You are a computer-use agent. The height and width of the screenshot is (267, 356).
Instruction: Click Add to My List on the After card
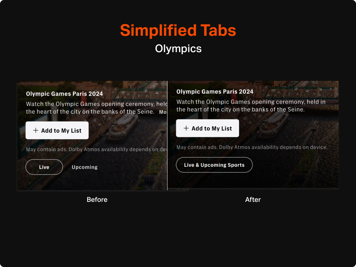[x=207, y=128]
